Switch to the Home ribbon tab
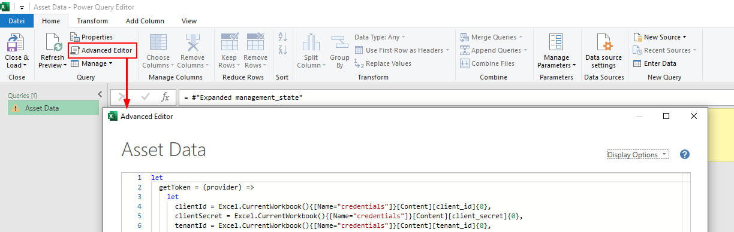The height and width of the screenshot is (232, 734). click(x=51, y=21)
